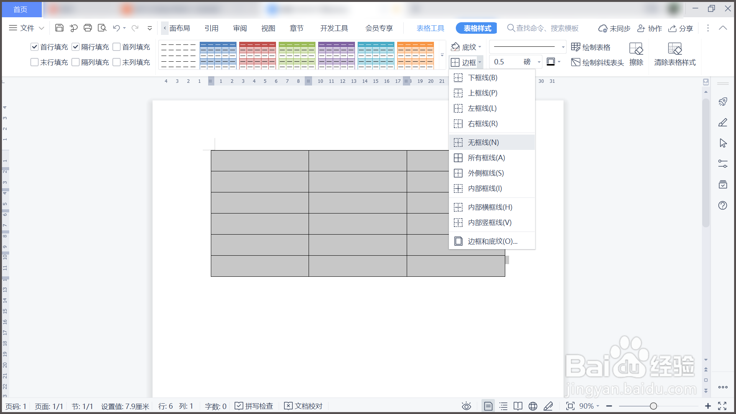Click the border color pen icon
This screenshot has height=414, width=736.
click(551, 62)
